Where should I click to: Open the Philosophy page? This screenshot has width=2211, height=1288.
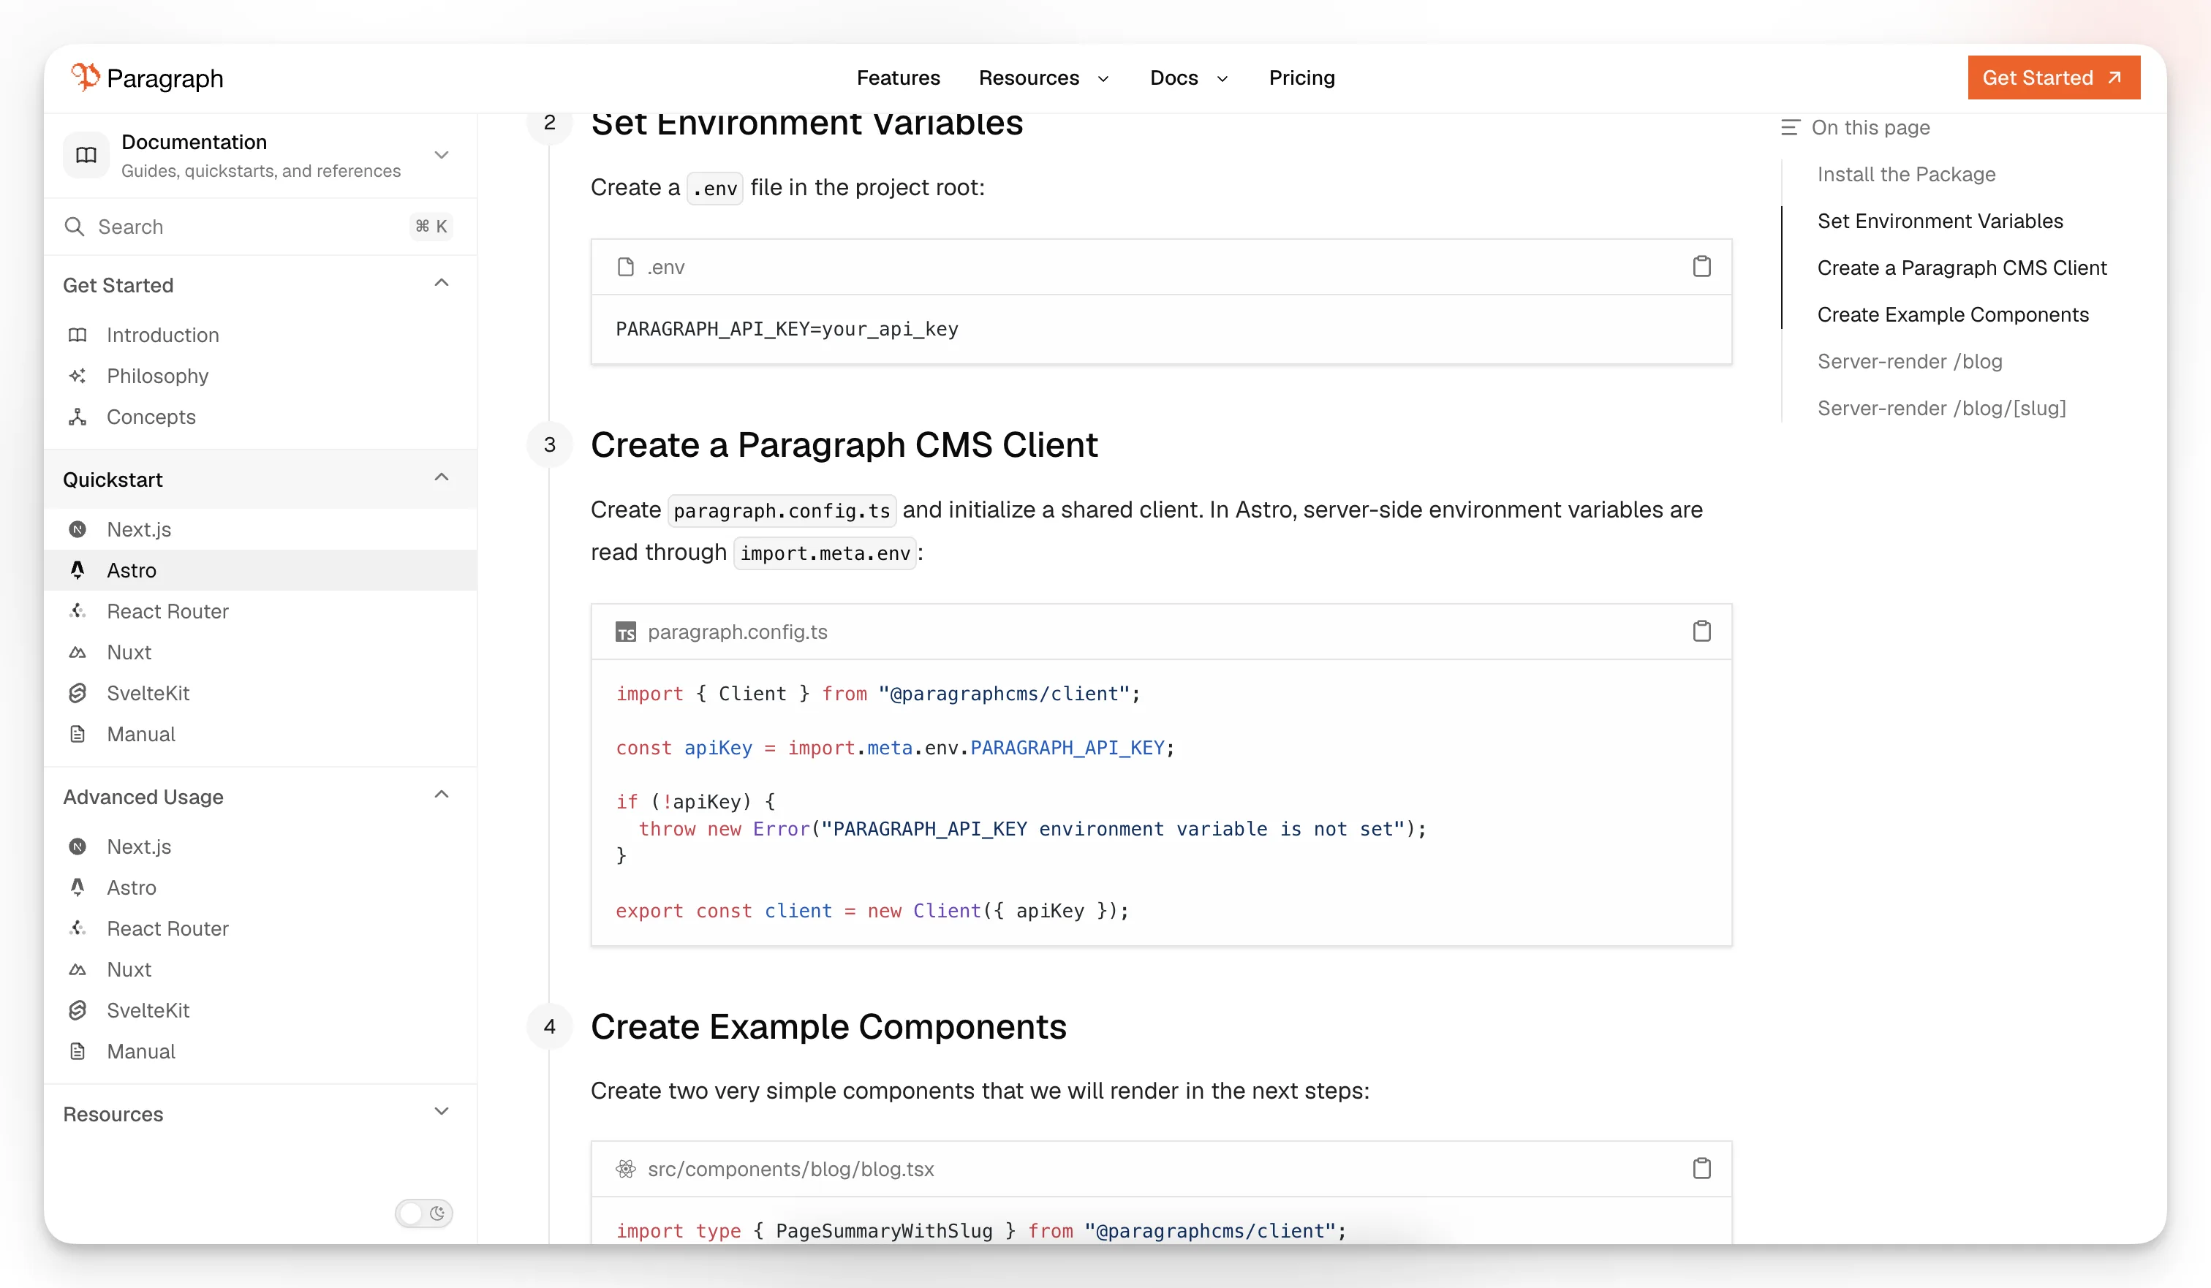coord(158,376)
